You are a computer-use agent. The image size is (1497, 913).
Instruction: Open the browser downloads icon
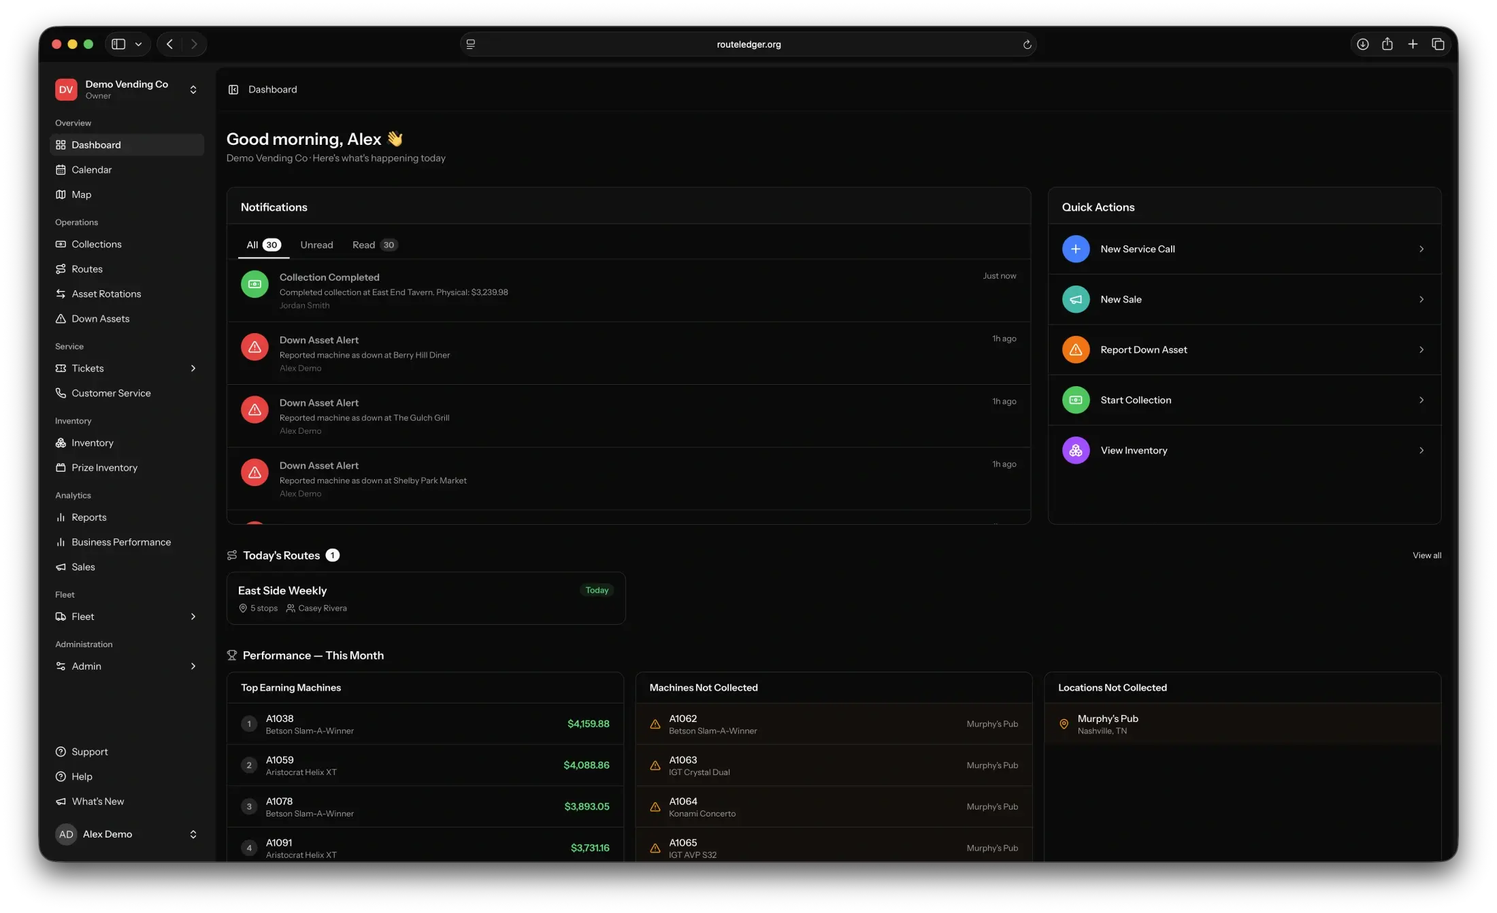coord(1362,44)
